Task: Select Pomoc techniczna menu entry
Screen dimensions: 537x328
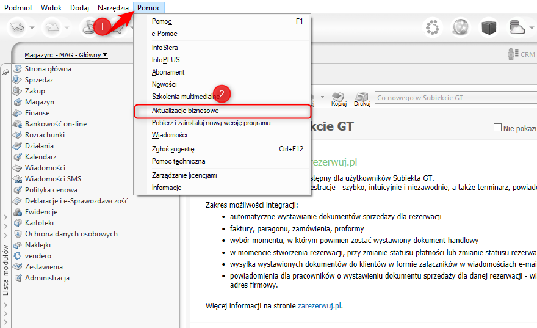Action: pos(222,161)
